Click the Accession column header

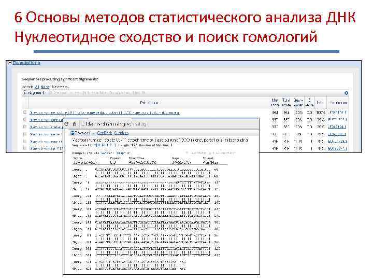coord(338,103)
